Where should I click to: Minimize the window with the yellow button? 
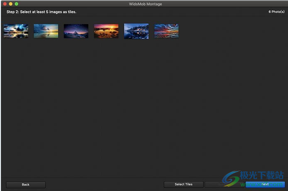[x=11, y=4]
